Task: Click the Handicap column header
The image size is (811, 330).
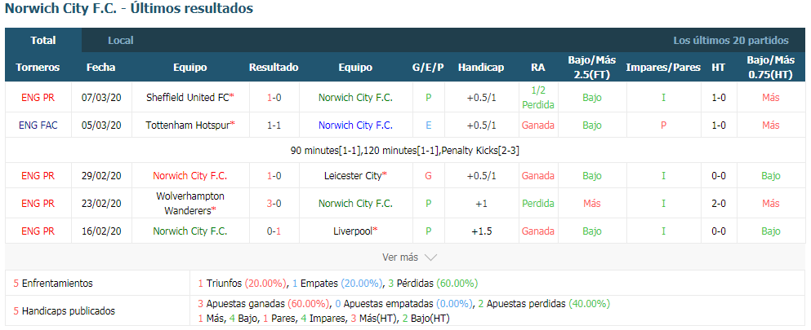Action: click(x=480, y=67)
